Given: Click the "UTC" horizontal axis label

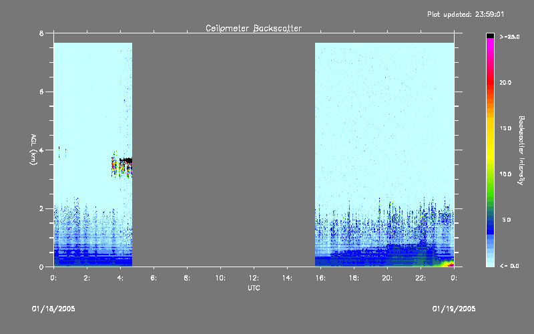Looking at the screenshot, I should pos(254,288).
